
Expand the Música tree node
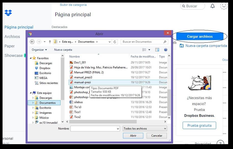click(33, 118)
